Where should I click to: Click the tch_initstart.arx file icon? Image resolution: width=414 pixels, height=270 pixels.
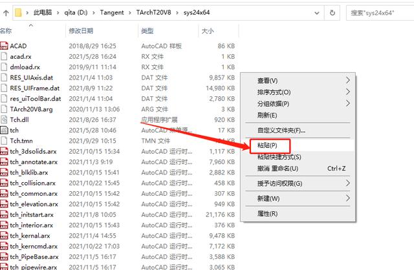pos(4,214)
